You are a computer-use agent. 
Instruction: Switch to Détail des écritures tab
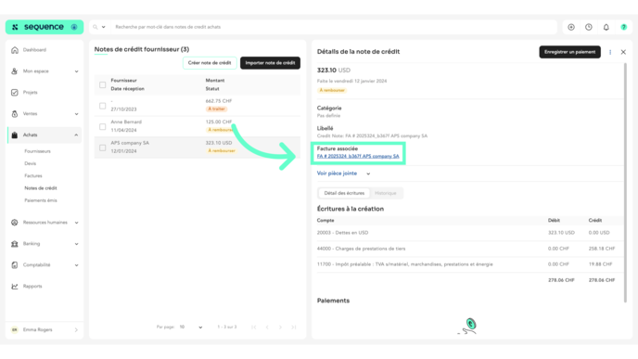pos(344,193)
